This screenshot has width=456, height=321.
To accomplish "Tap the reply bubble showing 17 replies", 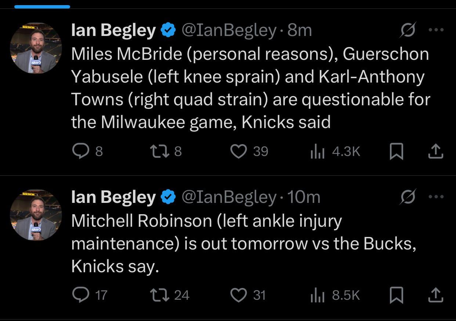I will click(82, 295).
